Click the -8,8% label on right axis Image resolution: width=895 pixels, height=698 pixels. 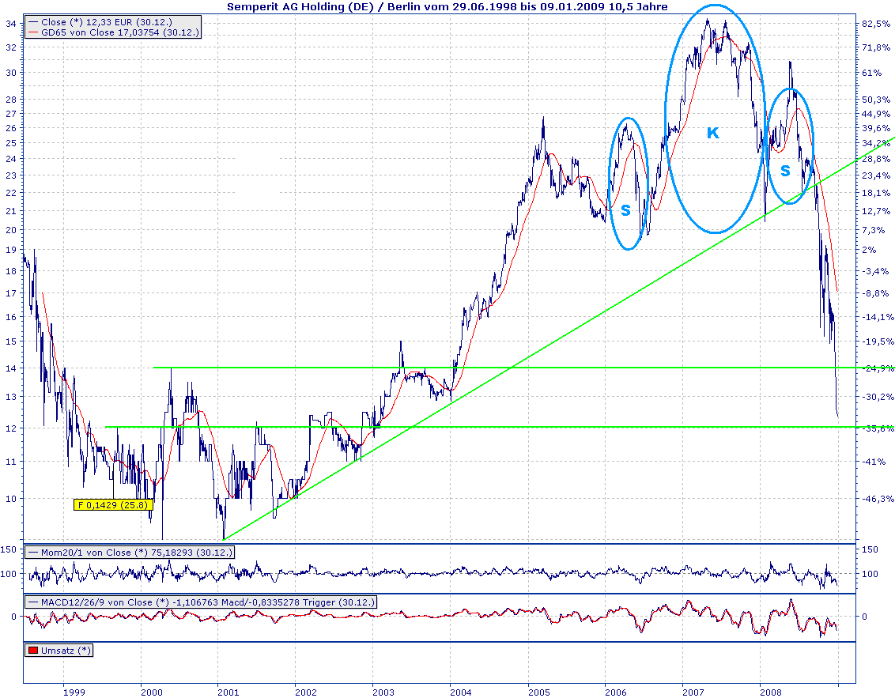click(875, 292)
